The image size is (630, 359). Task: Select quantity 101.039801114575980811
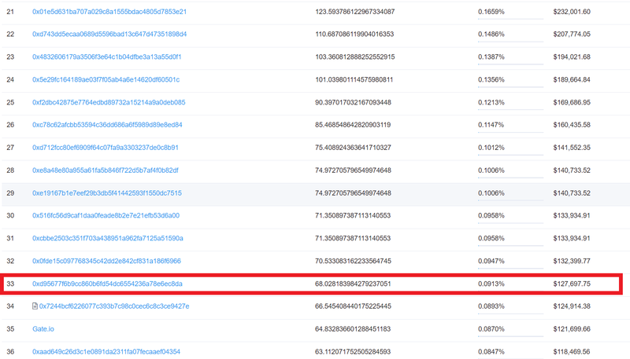click(x=354, y=79)
